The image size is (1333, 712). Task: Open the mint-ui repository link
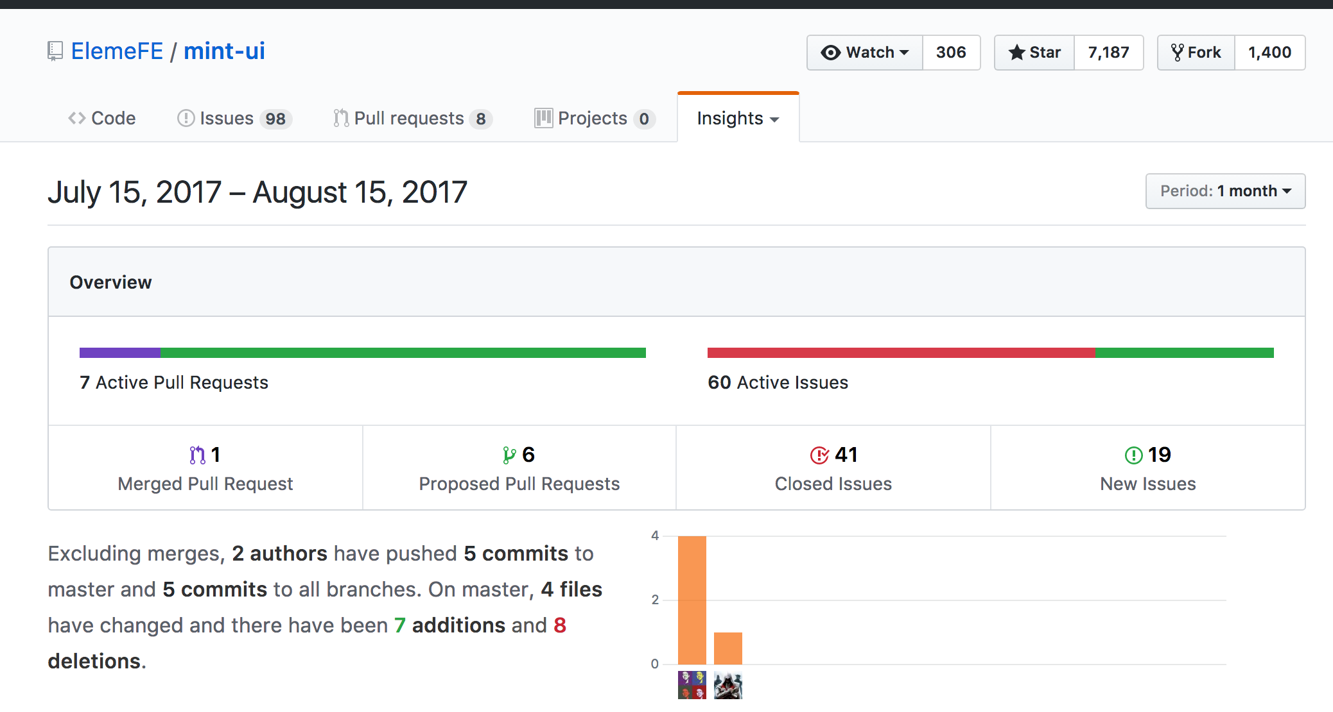coord(224,51)
